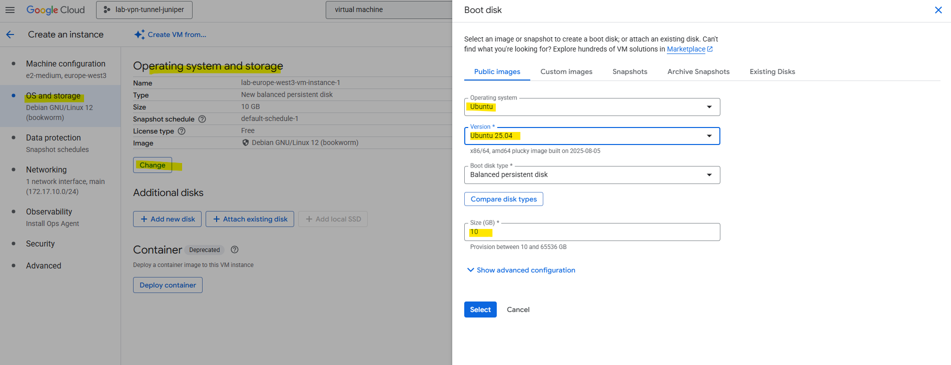Click the Deploy container button
Viewport: 951px width, 365px height.
168,285
